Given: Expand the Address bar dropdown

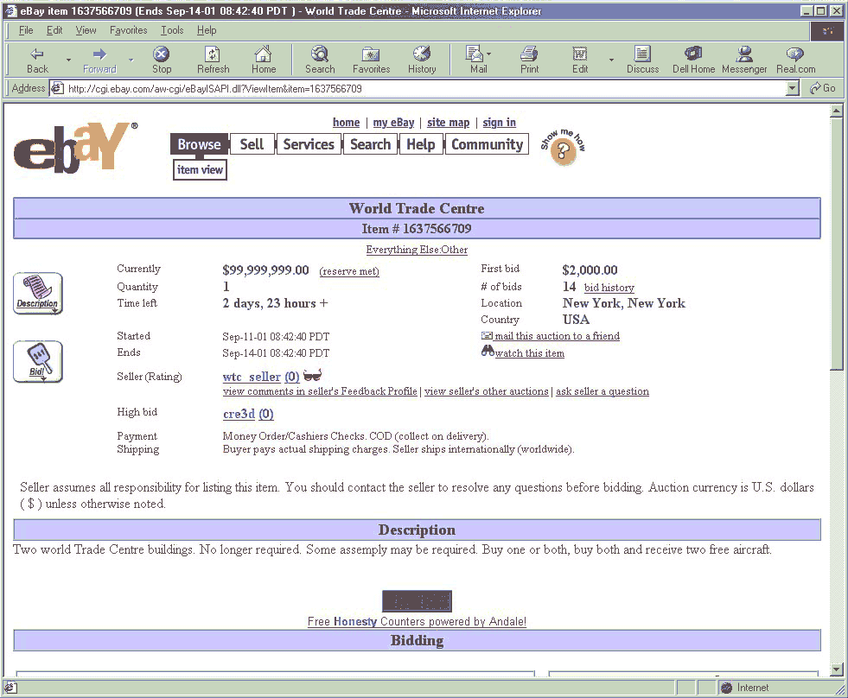Looking at the screenshot, I should [x=793, y=88].
